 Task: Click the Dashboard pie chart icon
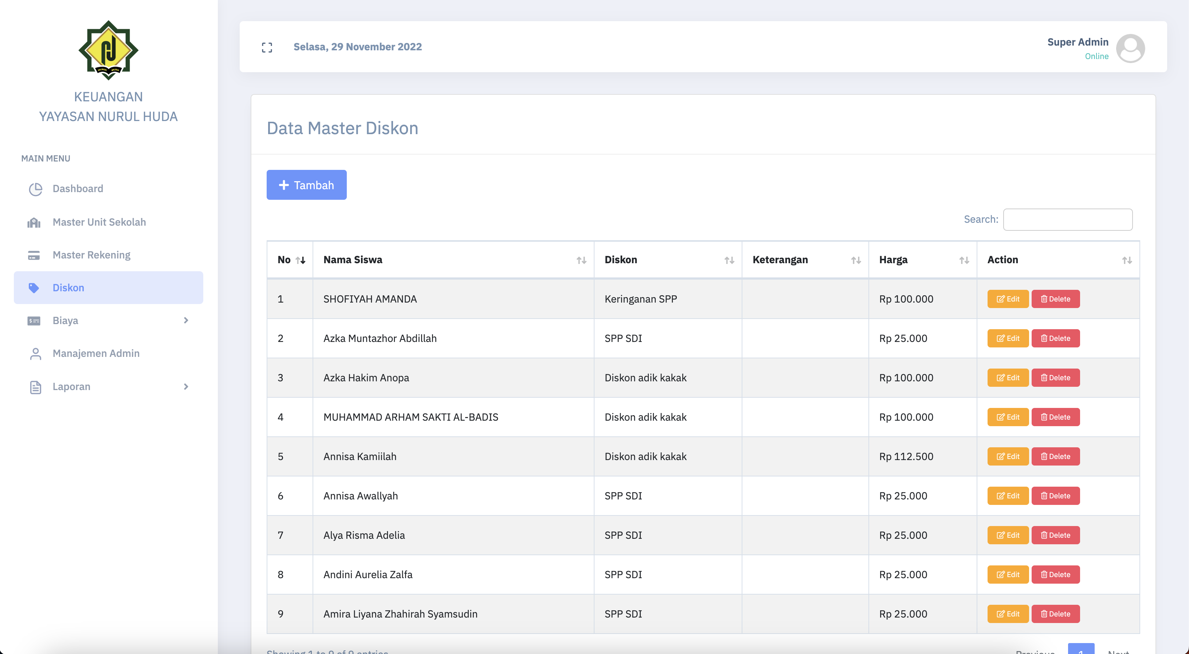coord(36,189)
